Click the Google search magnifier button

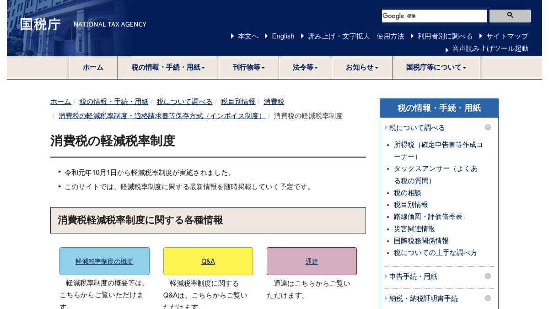510,16
